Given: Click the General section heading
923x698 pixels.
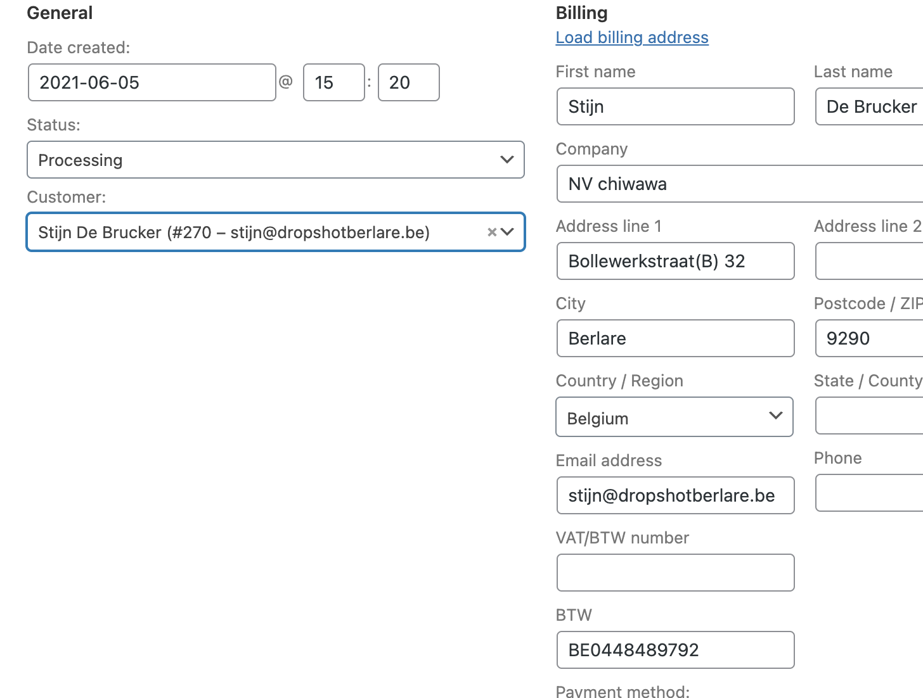Looking at the screenshot, I should coord(60,13).
